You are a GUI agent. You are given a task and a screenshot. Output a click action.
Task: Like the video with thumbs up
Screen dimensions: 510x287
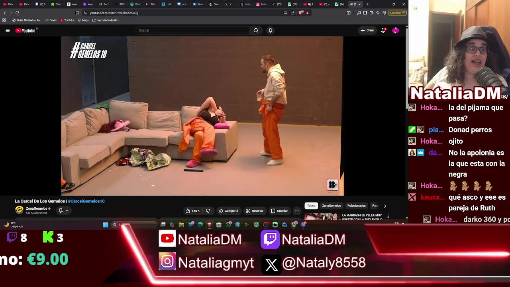coord(193,211)
